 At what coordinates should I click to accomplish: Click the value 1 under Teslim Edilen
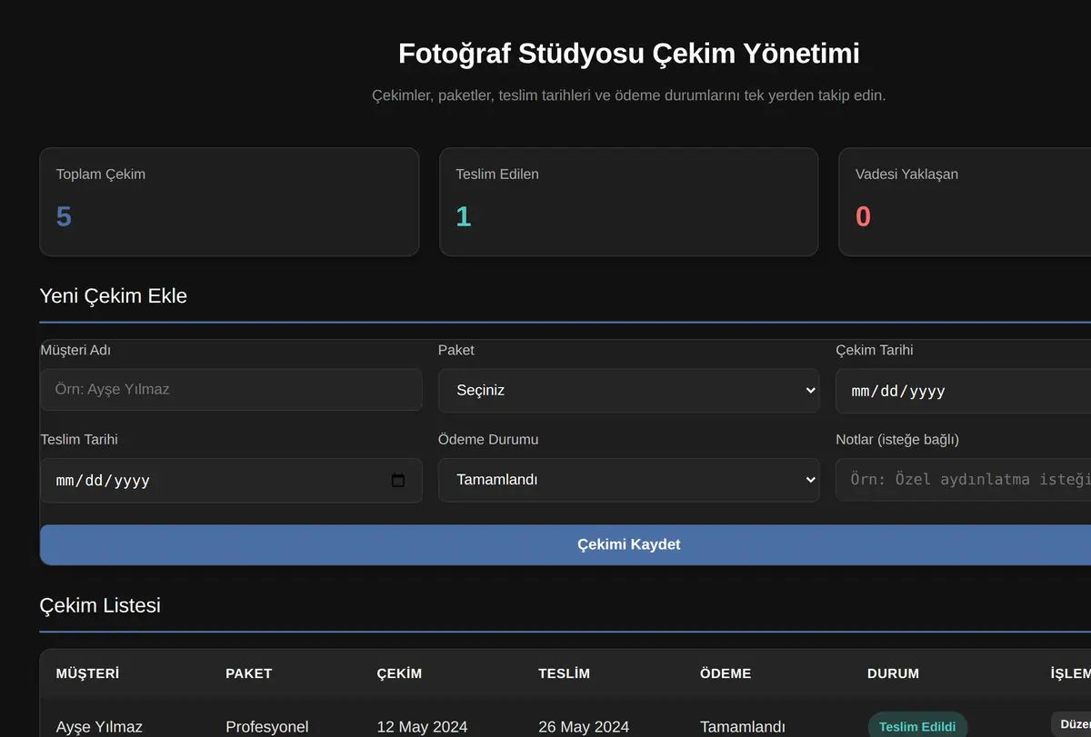pos(463,216)
